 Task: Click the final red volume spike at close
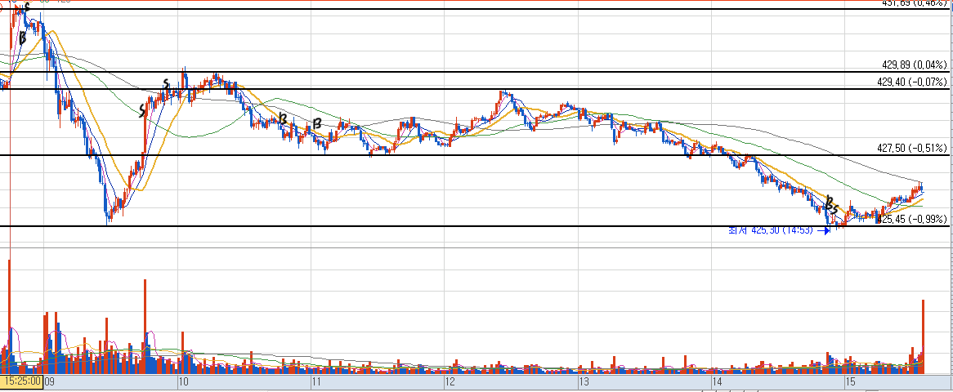click(924, 336)
